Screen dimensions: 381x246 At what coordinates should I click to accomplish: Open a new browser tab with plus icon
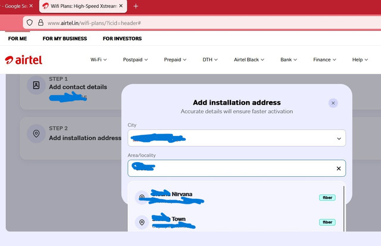136,6
